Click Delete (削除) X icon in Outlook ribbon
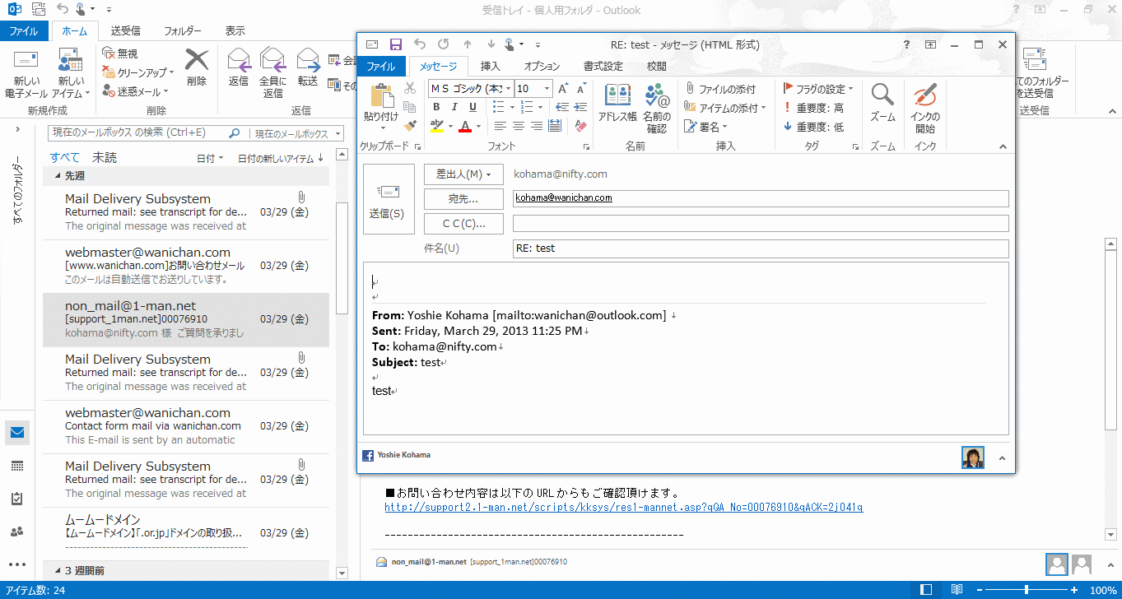Screen dimensions: 1122x599 tap(197, 67)
